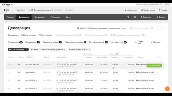The height and width of the screenshot is (96, 172).
Task: Open 10. Журнал выставленных СФ tab
Action: (68, 35)
